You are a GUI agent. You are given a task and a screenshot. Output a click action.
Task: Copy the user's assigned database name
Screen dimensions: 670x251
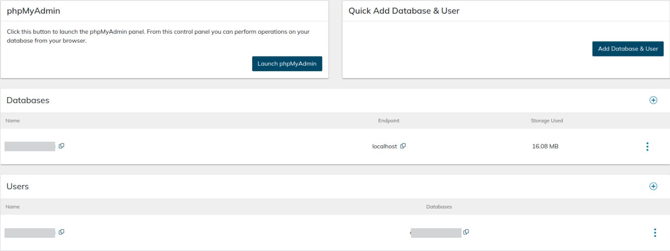[x=466, y=232]
